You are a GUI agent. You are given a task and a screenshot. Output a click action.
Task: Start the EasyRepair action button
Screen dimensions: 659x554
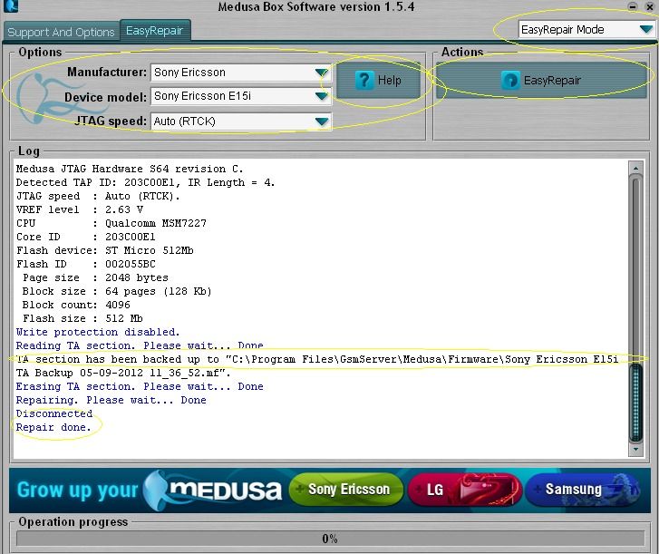(541, 80)
